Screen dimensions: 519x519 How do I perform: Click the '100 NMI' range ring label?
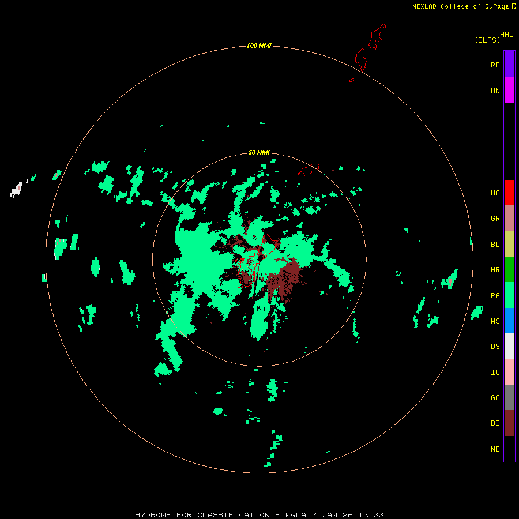259,46
